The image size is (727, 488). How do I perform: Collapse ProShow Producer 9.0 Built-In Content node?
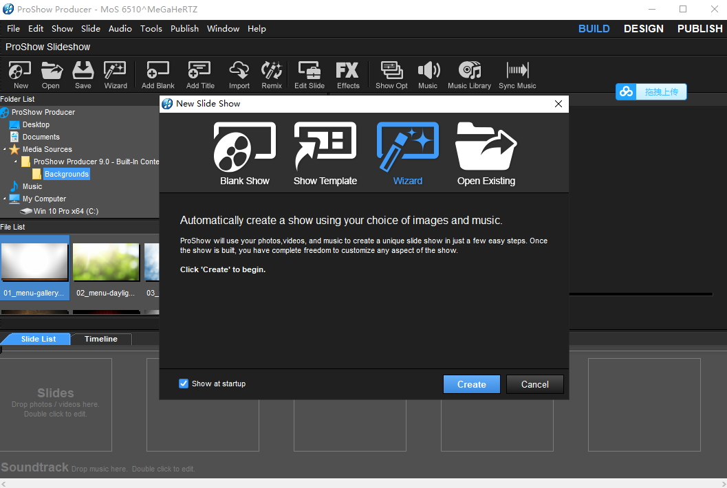pyautogui.click(x=15, y=162)
